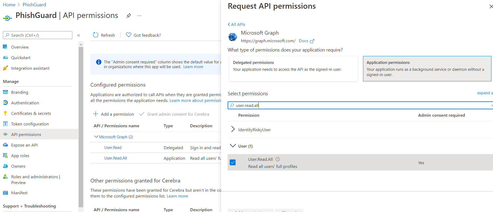Open User.Read.All in configured permissions
The height and width of the screenshot is (212, 493).
[115, 158]
